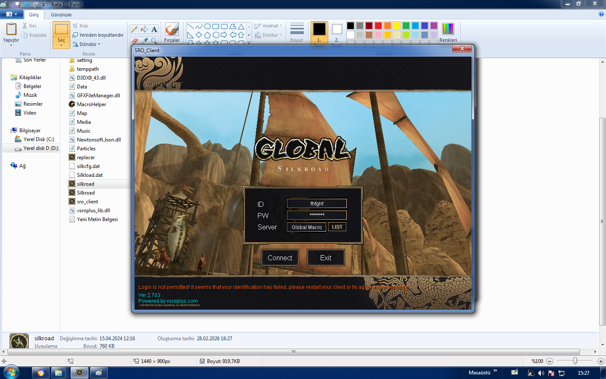Click the ID input field
Image resolution: width=606 pixels, height=379 pixels.
coord(317,203)
